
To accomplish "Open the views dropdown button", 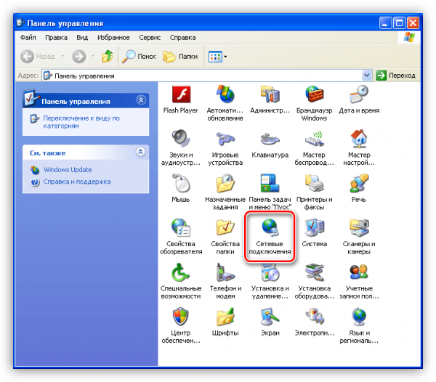I will tap(218, 57).
